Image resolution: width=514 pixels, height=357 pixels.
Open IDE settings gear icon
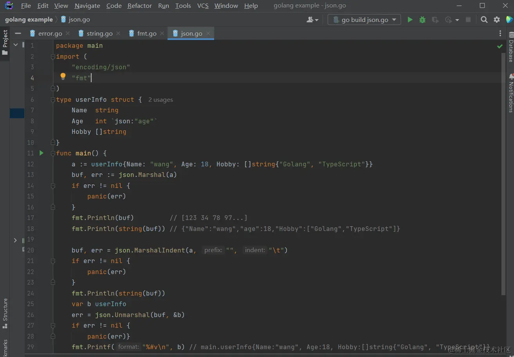point(497,20)
